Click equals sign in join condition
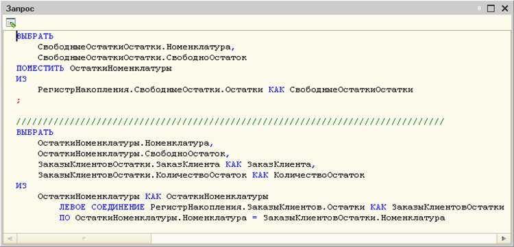514x247 pixels. click(x=255, y=218)
